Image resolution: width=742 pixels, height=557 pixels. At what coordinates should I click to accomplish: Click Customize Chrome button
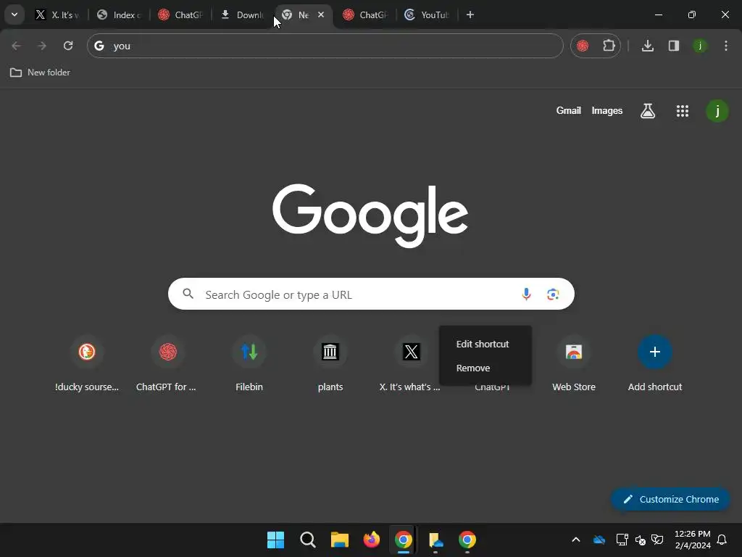670,499
